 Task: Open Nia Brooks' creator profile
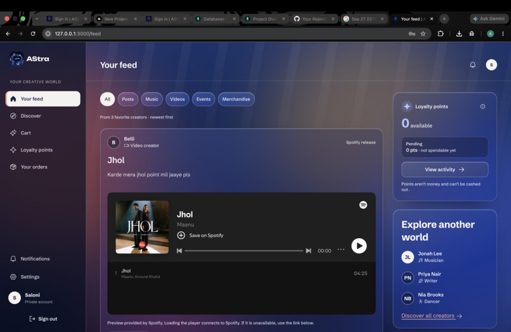[x=430, y=298]
